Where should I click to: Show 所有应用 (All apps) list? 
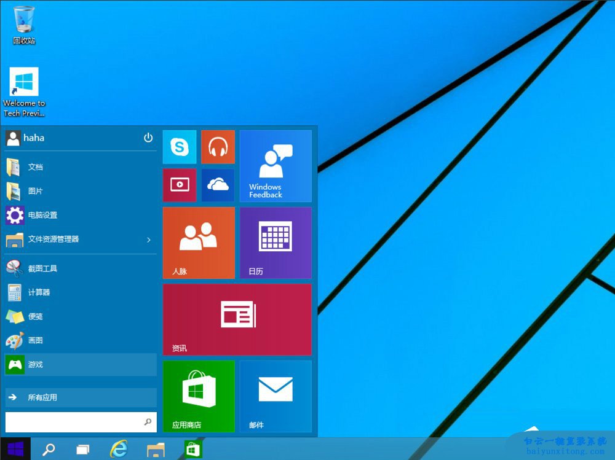tap(81, 397)
